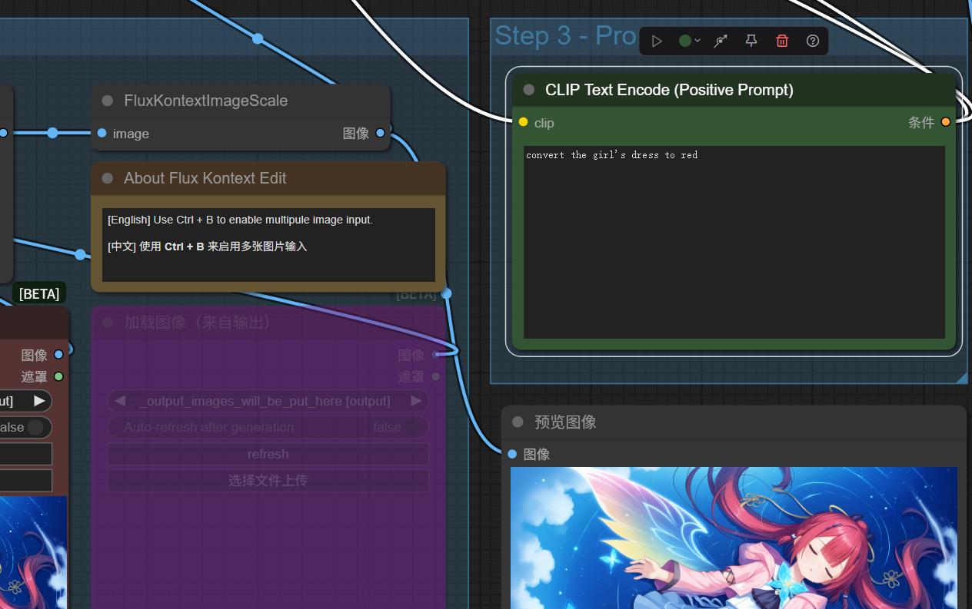Delete the selected node with trash icon

(782, 41)
